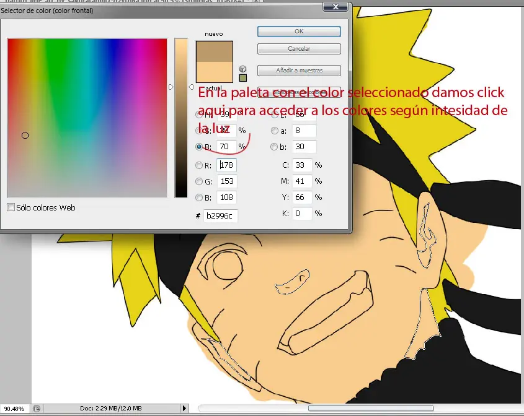
Task: Click the OK button in color picker
Action: coord(299,32)
